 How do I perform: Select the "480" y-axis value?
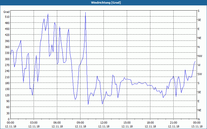7,23
